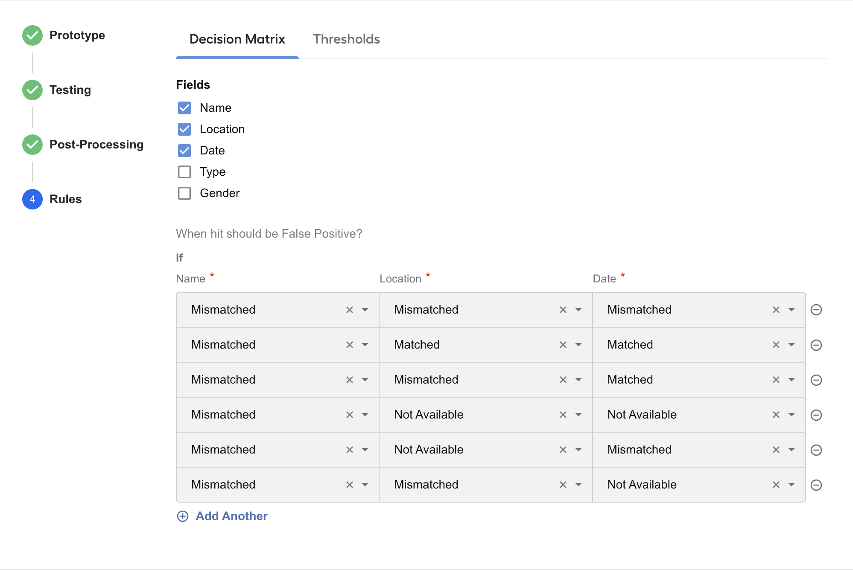Remove the rule row Mismatched, Mismatched, Matched
This screenshot has height=570, width=853.
click(x=816, y=380)
